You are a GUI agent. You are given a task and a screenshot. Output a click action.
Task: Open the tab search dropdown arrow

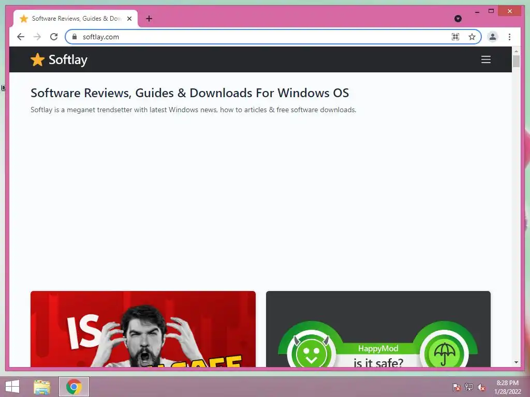(x=458, y=19)
